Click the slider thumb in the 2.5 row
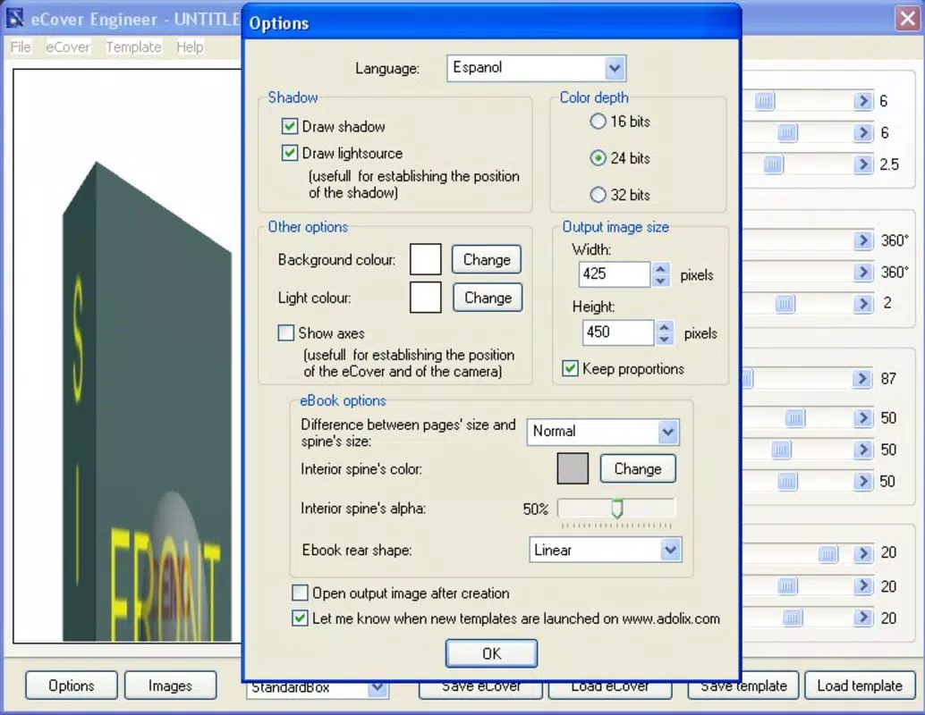Screen dimensions: 925x715 point(773,164)
